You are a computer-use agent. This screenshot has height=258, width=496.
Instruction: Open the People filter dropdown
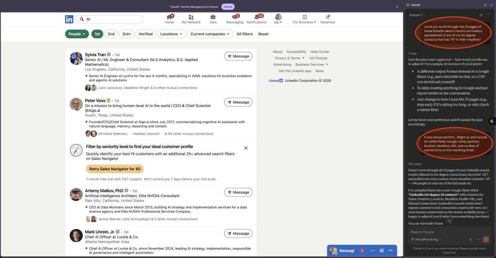(77, 34)
